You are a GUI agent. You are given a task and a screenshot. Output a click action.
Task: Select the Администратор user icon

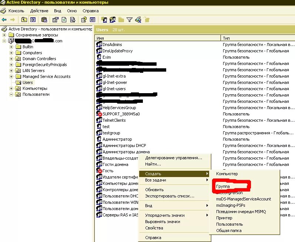pyautogui.click(x=99, y=139)
